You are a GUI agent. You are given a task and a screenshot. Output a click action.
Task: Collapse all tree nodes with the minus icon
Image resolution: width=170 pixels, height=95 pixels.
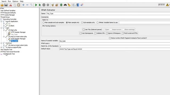(x=27, y=5)
